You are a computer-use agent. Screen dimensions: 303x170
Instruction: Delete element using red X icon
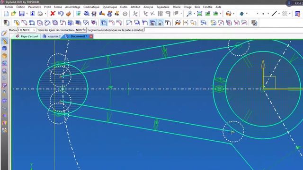click(x=53, y=14)
